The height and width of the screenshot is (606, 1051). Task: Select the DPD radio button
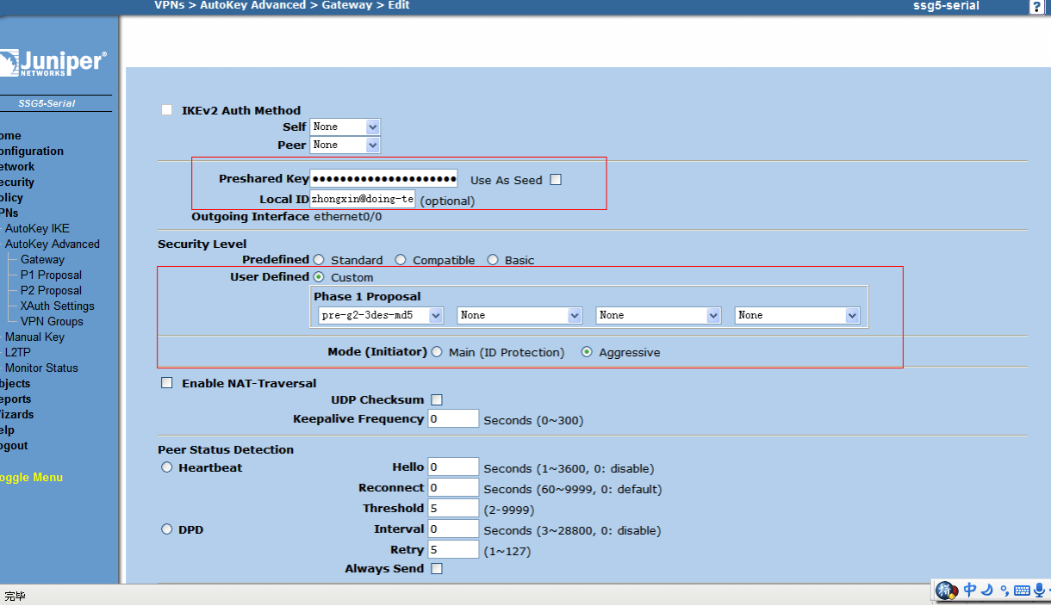coord(167,529)
